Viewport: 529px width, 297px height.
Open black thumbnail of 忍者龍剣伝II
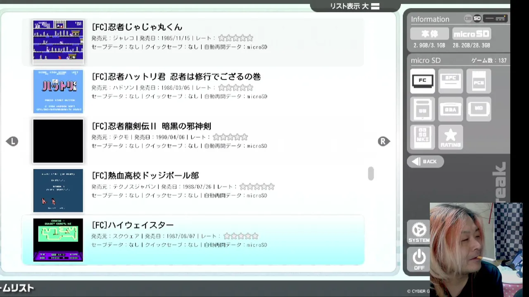tap(58, 141)
